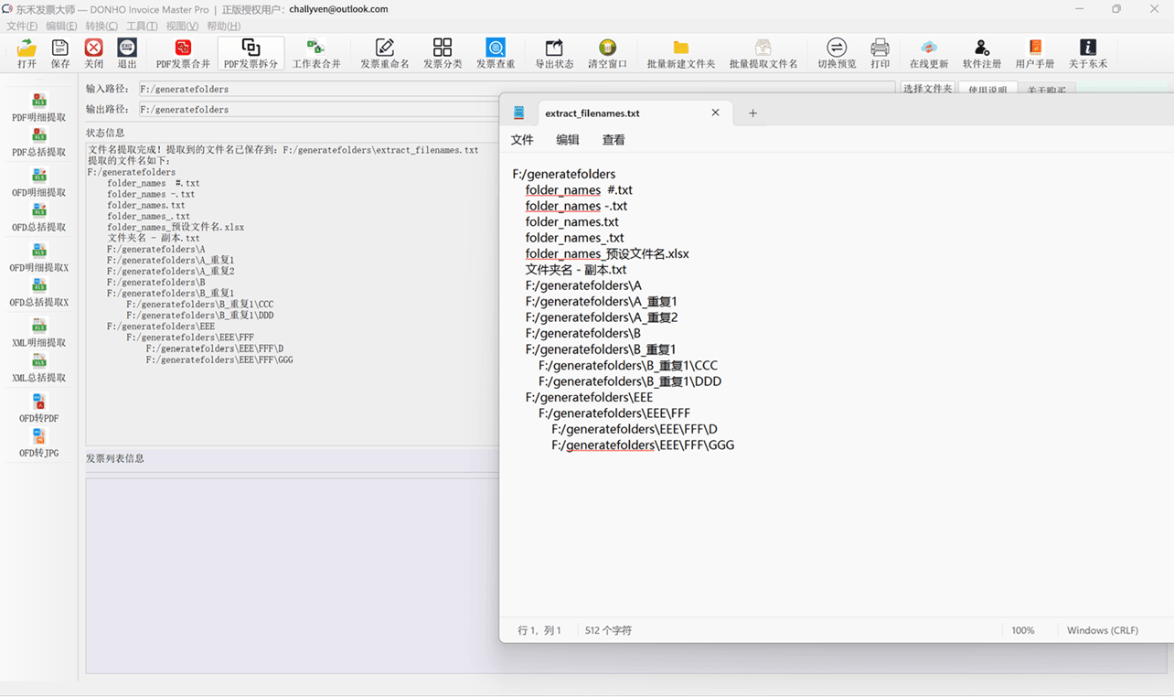Select XML明细提取 in the sidebar
Screen dimensions: 1174x697
38,333
